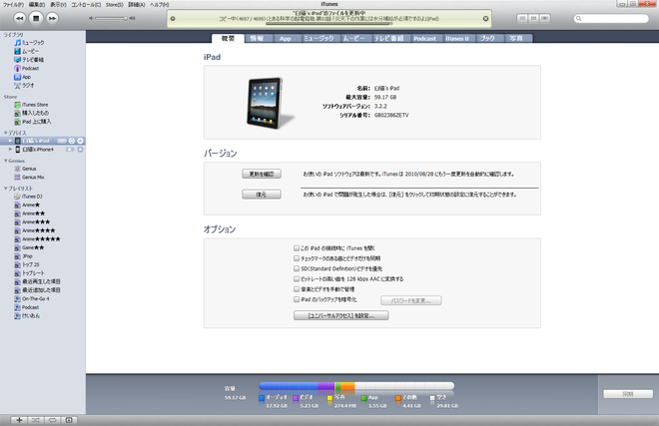Enable convert higher bitrate to 128 kbps AAC
The image size is (659, 426).
point(297,278)
